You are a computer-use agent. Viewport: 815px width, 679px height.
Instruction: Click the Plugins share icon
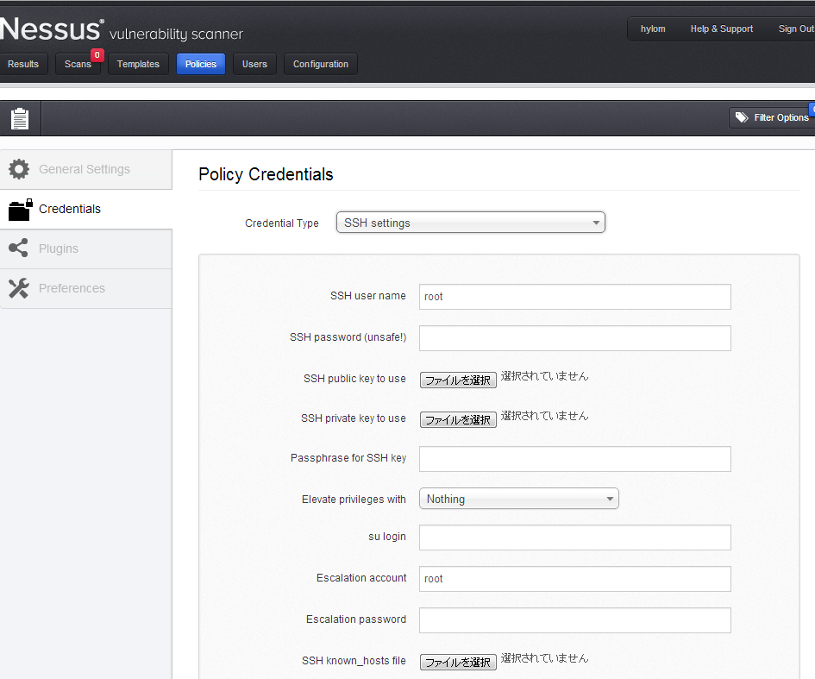(19, 248)
